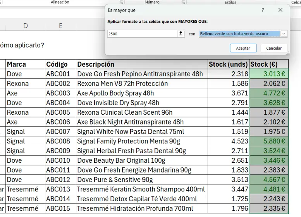
Task: Close the Es mayor que dialog
Action: (x=280, y=10)
